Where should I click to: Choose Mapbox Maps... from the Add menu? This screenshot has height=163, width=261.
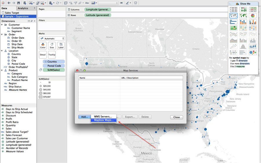coord(104,120)
